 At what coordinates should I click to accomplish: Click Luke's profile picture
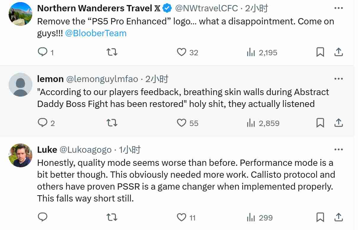pyautogui.click(x=20, y=155)
